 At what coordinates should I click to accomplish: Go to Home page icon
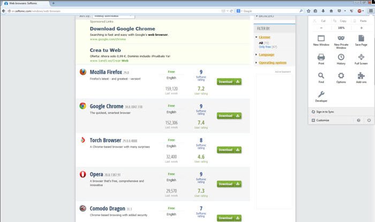pyautogui.click(x=331, y=11)
